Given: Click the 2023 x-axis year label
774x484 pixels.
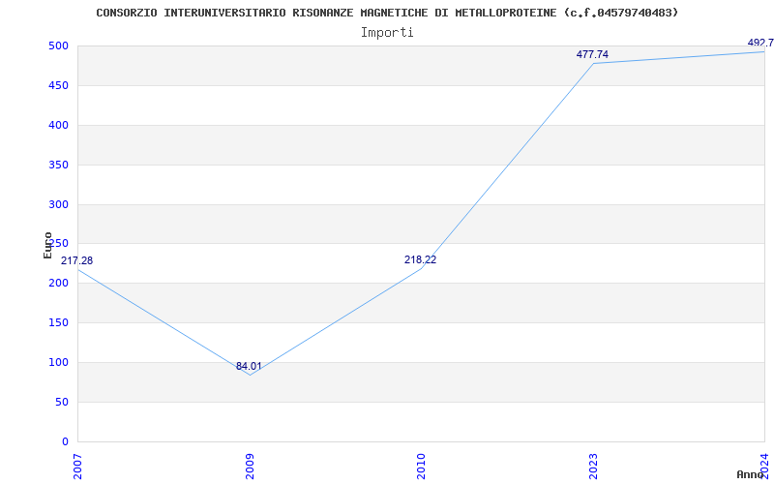Looking at the screenshot, I should click(593, 467).
